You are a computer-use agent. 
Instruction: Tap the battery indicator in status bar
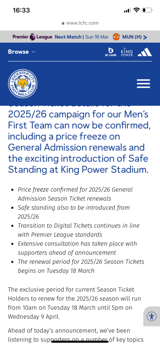[147, 10]
